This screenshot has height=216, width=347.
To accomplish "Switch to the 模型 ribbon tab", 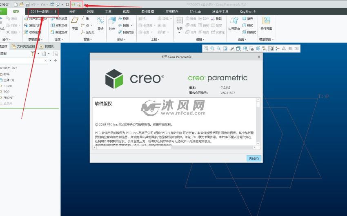I will click(x=16, y=11).
